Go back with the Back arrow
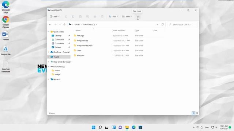 tap(50, 24)
